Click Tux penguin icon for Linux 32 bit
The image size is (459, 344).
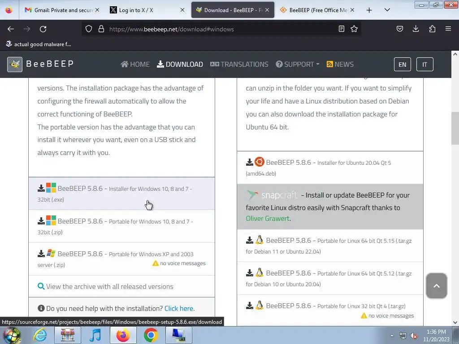pyautogui.click(x=260, y=305)
